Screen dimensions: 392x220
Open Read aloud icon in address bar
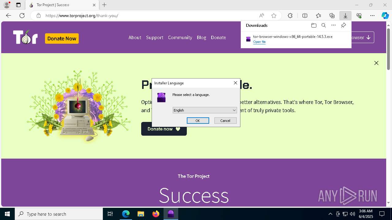click(x=262, y=16)
